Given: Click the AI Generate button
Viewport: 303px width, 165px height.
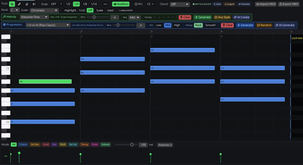Looking at the screenshot, I should [x=285, y=25].
